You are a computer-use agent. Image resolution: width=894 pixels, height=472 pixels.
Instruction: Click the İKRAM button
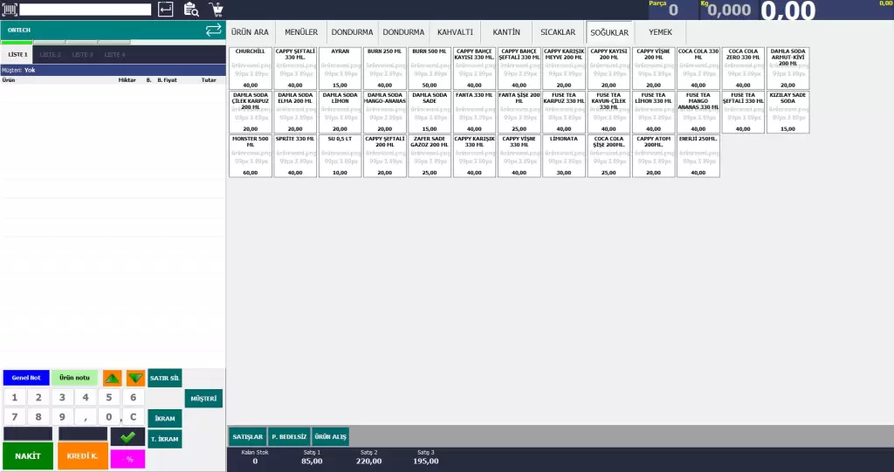pyautogui.click(x=165, y=419)
